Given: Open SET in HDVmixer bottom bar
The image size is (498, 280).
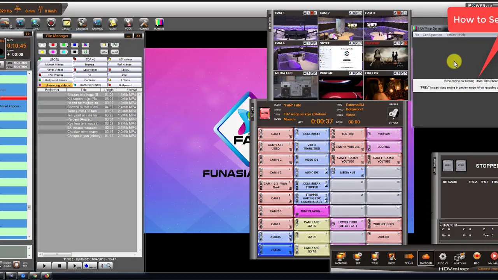Looking at the screenshot, I should coord(358,258).
